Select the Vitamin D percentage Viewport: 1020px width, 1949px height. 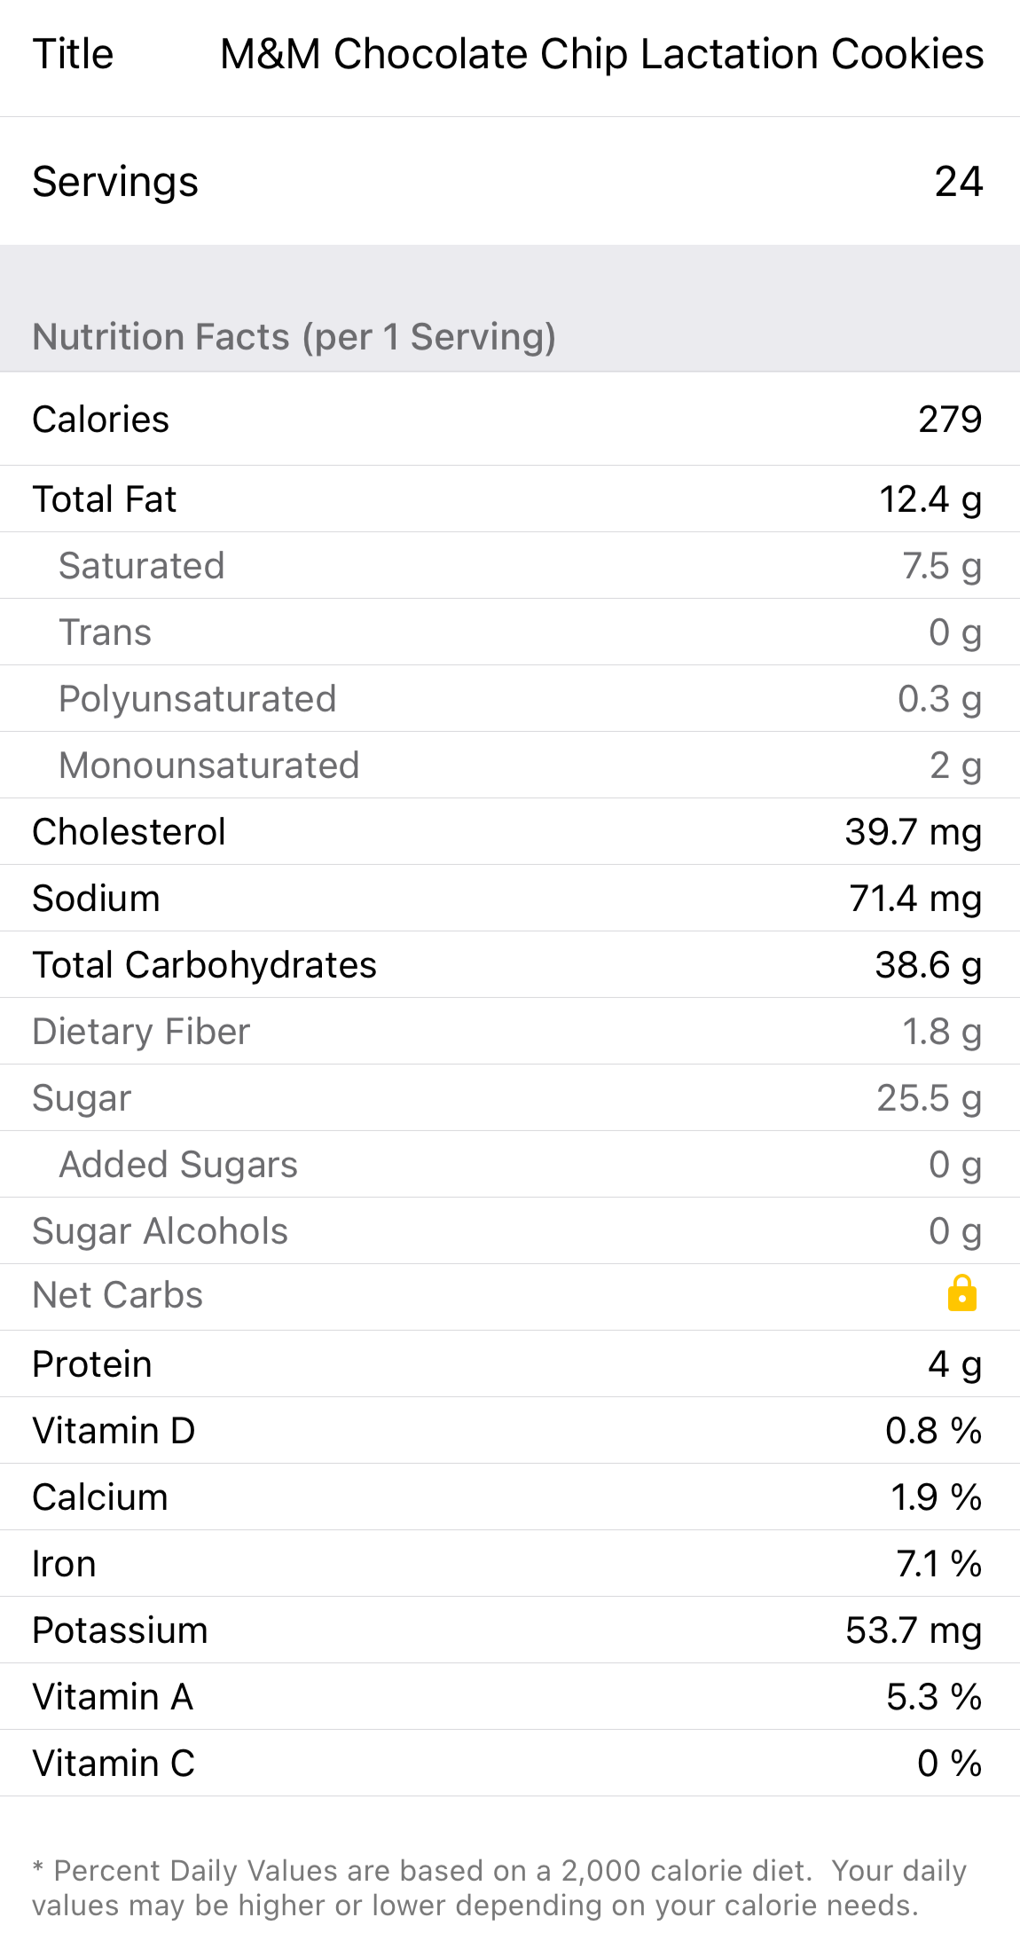[x=933, y=1431]
